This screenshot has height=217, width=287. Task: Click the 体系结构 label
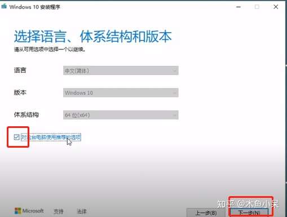point(26,114)
